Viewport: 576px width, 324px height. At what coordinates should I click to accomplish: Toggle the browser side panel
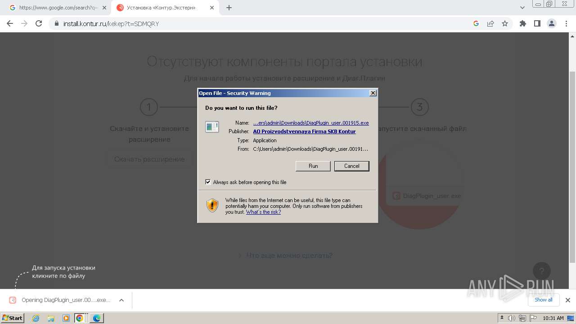[537, 23]
